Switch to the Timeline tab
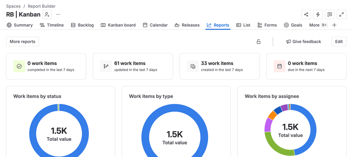Viewport: 351px width, 157px height. [x=52, y=25]
